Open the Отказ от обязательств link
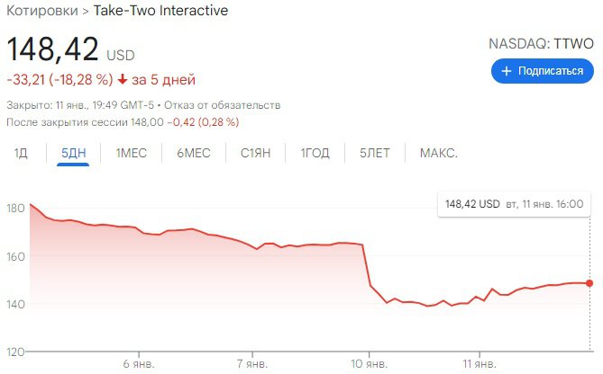Viewport: 603px width, 374px height. tap(223, 105)
